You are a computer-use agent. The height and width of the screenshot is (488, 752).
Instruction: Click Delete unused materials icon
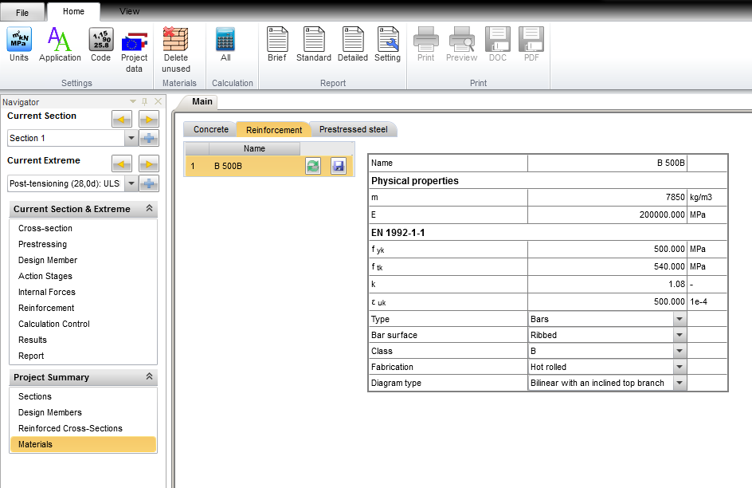pos(175,48)
